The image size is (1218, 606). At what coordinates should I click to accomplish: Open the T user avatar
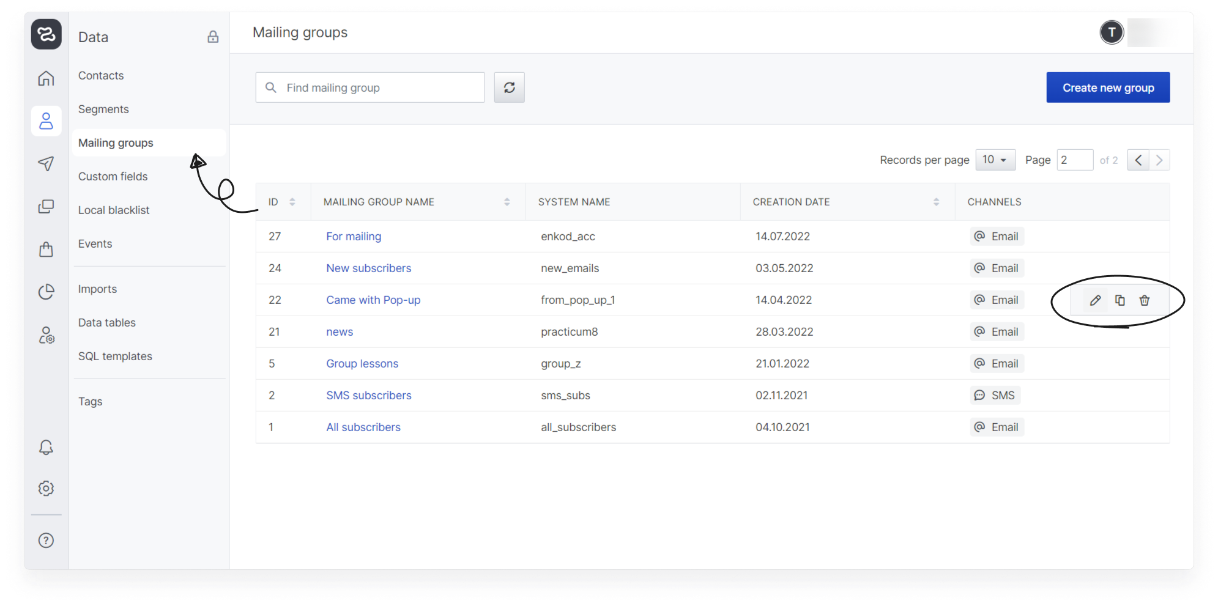pyautogui.click(x=1112, y=32)
